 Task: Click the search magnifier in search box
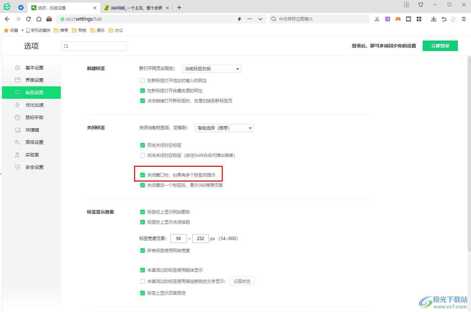274,19
